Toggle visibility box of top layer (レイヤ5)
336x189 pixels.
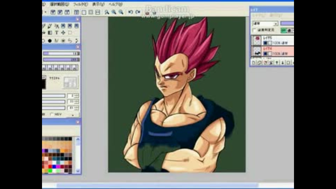click(265, 43)
